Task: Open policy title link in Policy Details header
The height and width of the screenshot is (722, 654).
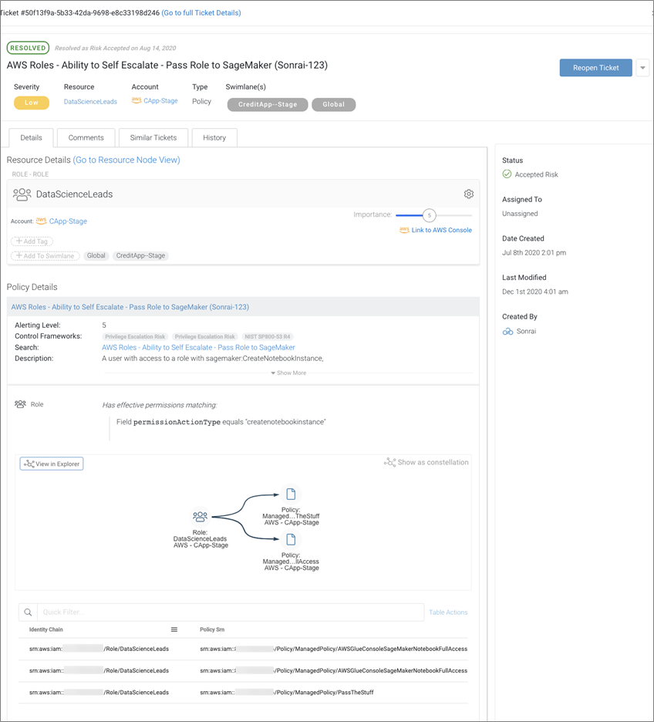Action: [x=130, y=307]
